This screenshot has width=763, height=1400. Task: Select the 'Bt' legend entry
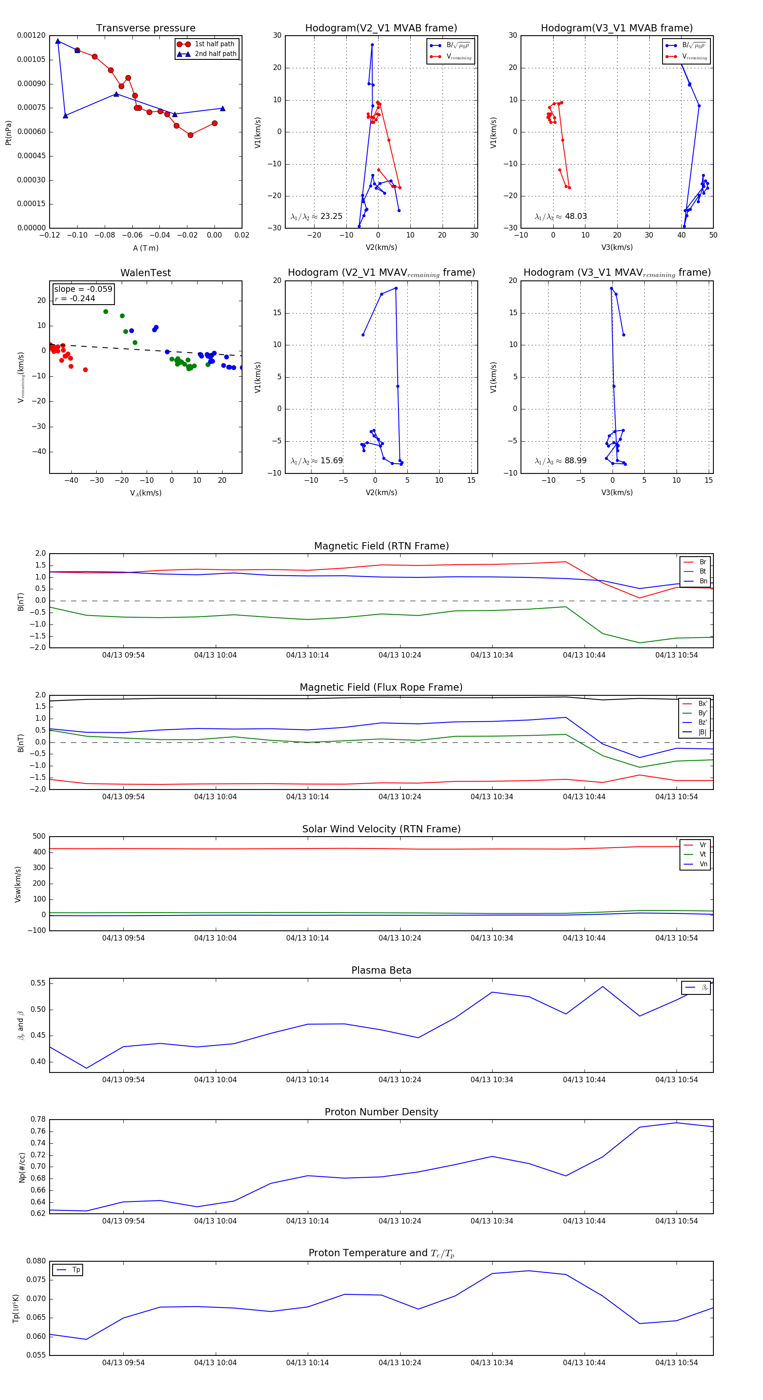[696, 571]
